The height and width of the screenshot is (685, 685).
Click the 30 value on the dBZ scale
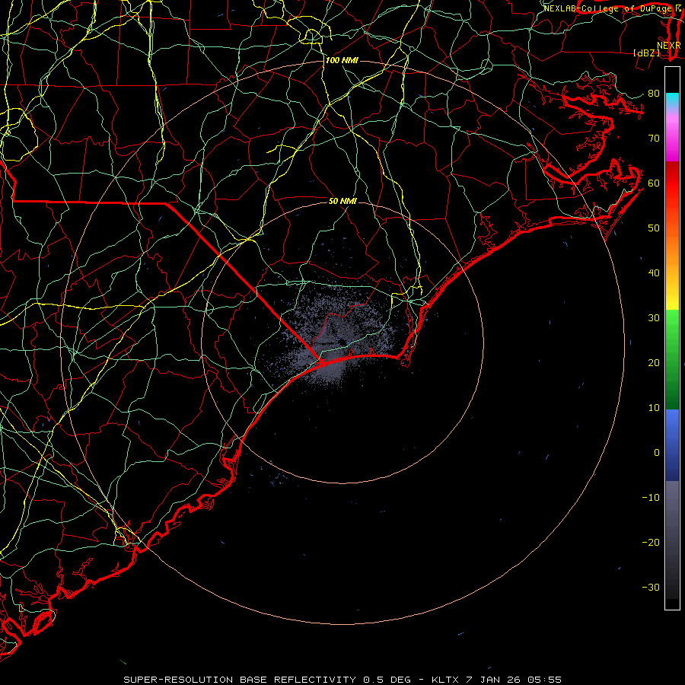coord(654,317)
